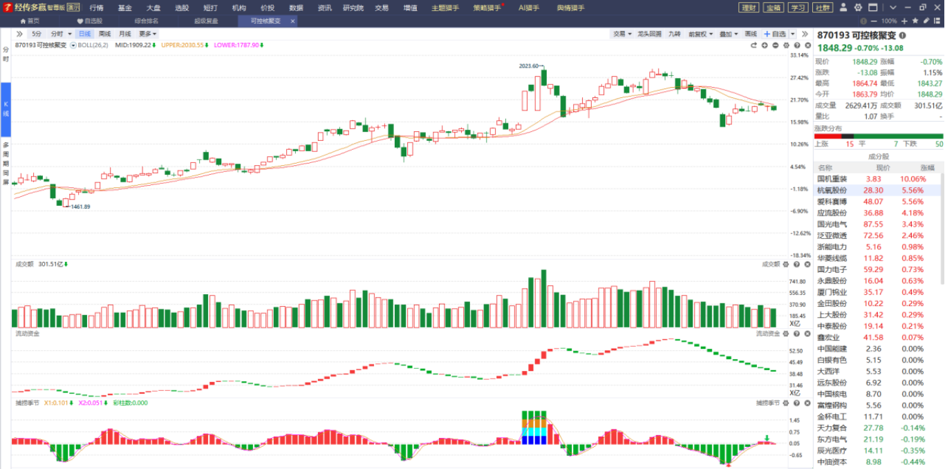
Task: Toggle the 九转 indicator overlay
Action: pos(674,33)
